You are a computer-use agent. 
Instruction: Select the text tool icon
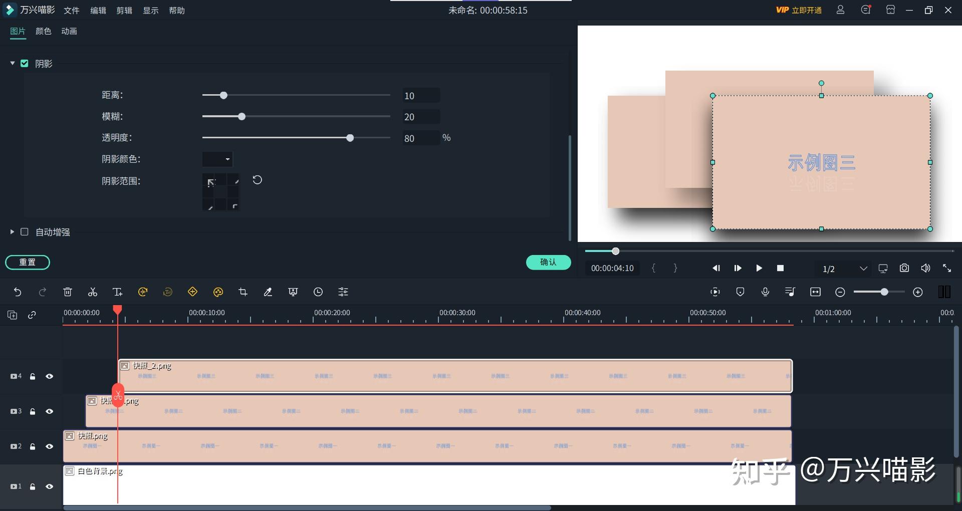118,292
